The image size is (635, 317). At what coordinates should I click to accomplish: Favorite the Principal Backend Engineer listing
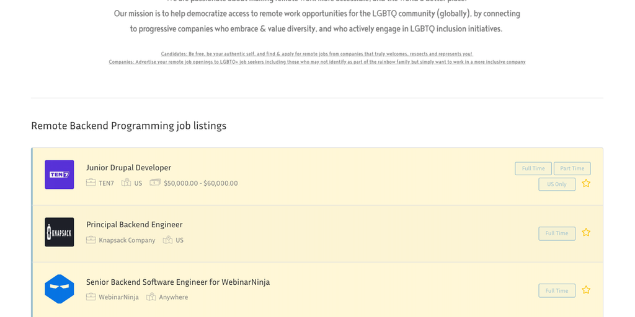[x=586, y=233]
